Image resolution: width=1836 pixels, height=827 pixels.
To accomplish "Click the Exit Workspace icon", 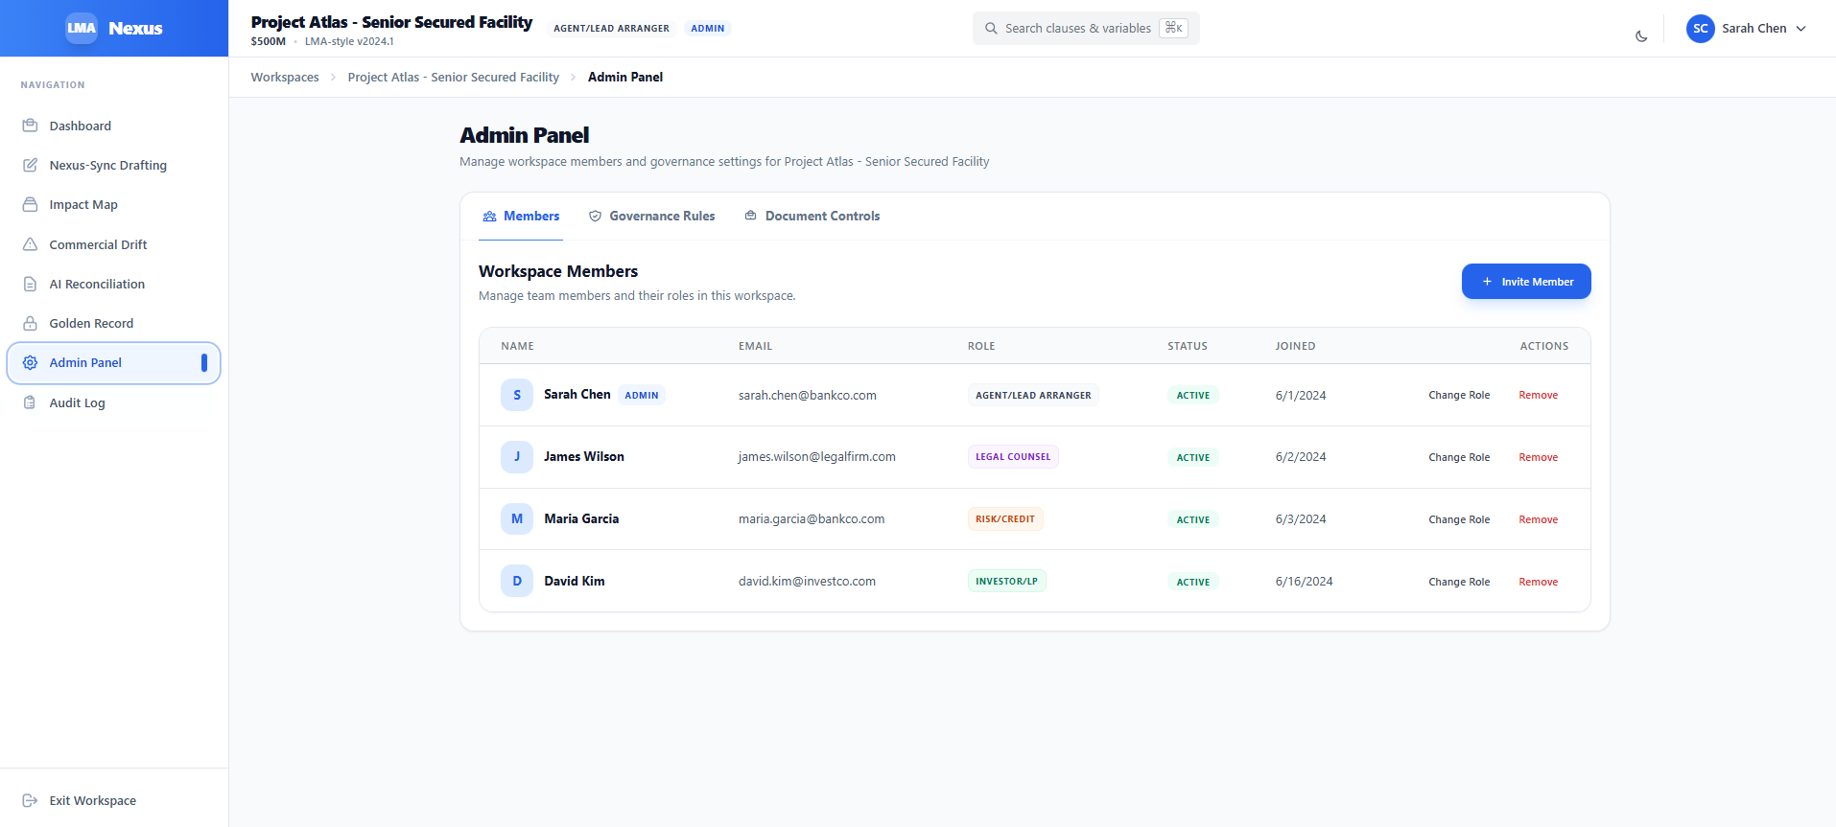I will coord(30,800).
